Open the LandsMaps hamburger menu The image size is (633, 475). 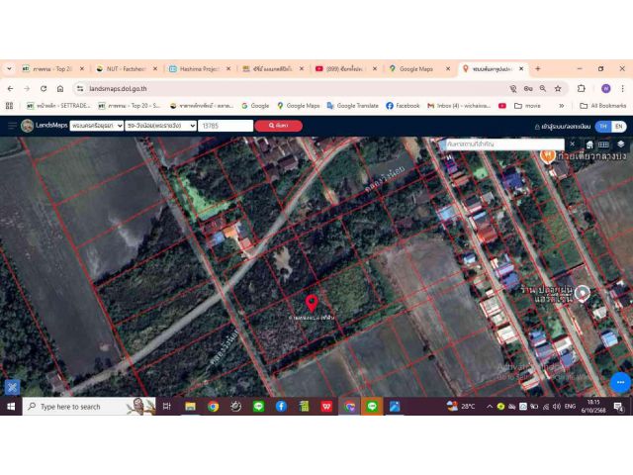pos(12,126)
